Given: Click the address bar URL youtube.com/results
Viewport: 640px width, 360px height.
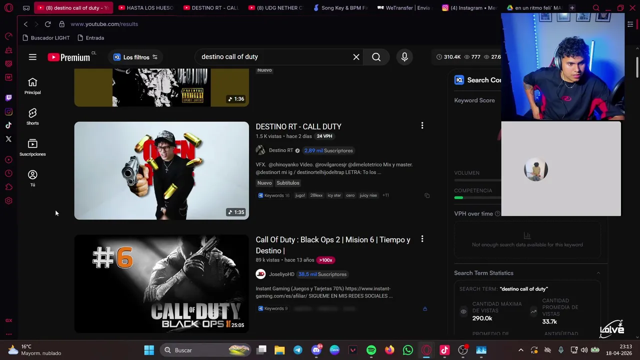Looking at the screenshot, I should point(104,24).
